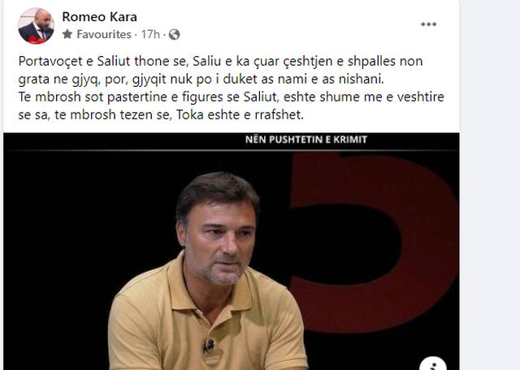Click the post line starting with 'grata ne gjyq'

(201, 80)
